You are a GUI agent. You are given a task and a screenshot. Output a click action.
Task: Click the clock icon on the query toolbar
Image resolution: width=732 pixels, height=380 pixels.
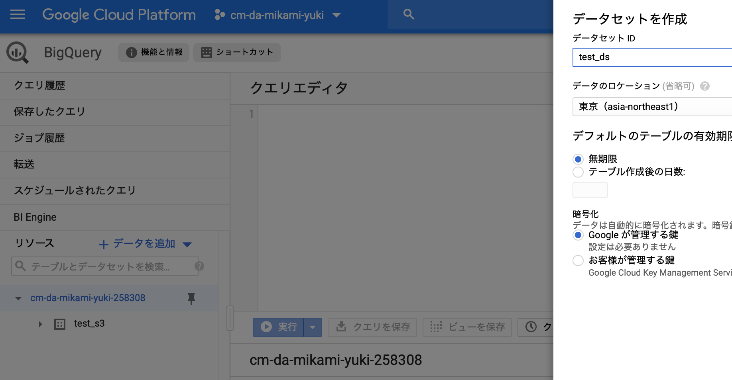[530, 327]
